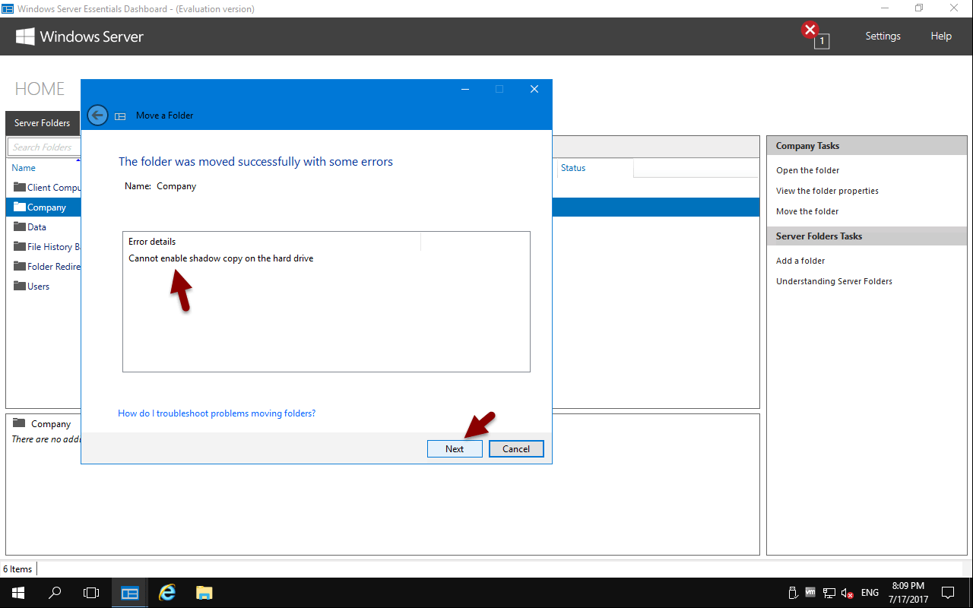Screen dimensions: 973x608
Task: Click the Cancel button
Action: coord(516,448)
